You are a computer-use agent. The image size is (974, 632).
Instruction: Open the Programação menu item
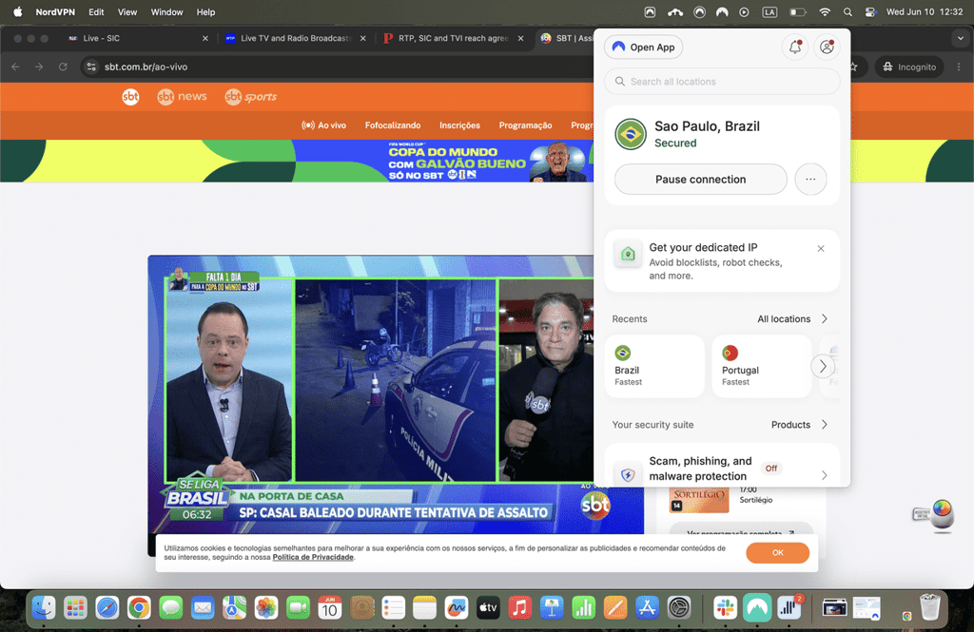pos(525,125)
